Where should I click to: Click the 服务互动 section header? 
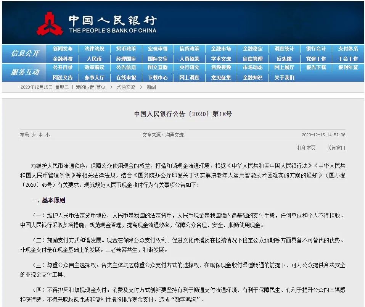tap(25, 72)
